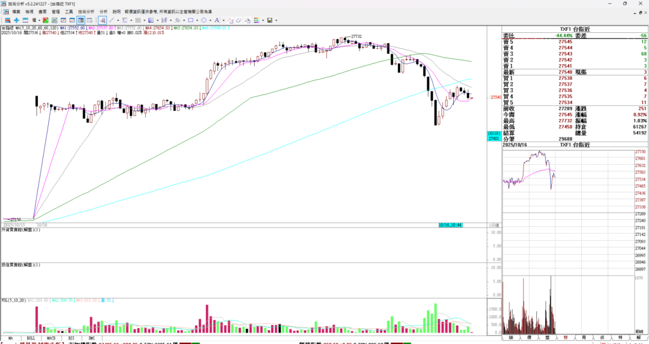Screen dimensions: 649x344
Task: Expand the save icon dropdown arrow
Action: click(276, 20)
